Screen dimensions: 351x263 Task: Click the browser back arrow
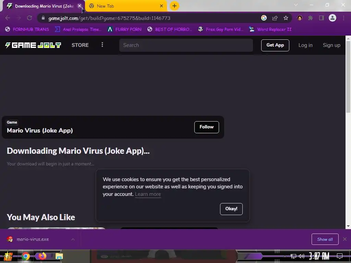point(8,18)
